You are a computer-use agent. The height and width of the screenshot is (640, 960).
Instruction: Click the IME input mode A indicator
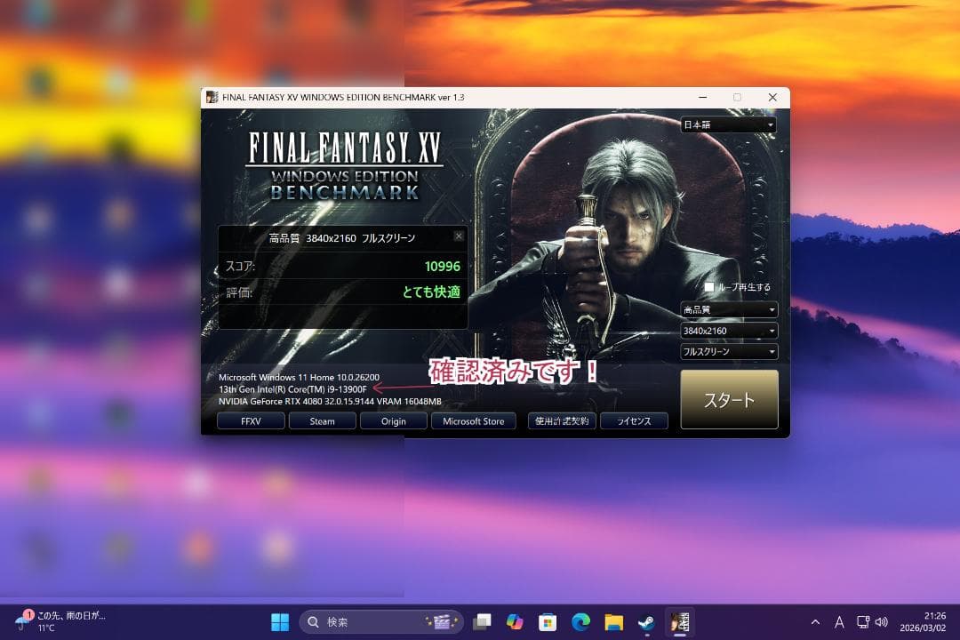(839, 622)
